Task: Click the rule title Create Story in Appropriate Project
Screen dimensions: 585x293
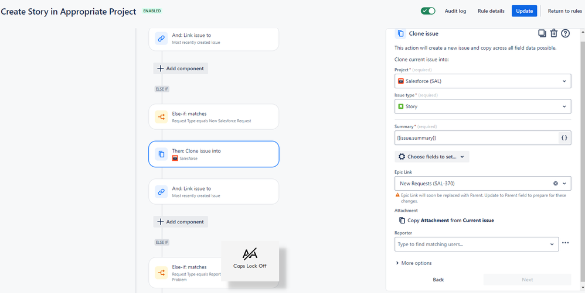Action: coord(68,12)
